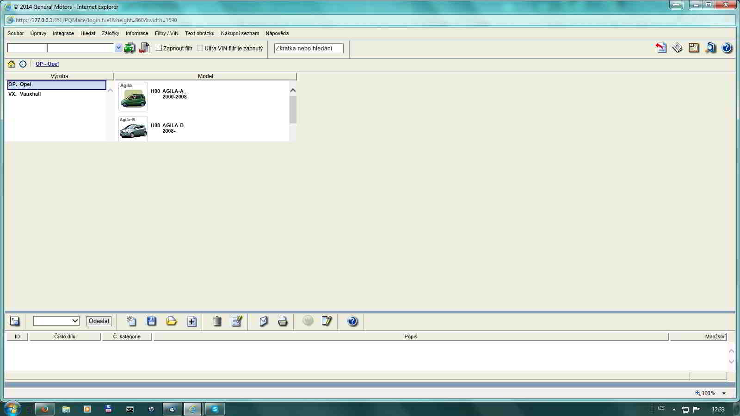
Task: Enable the Zapnout filtr checkbox
Action: 159,48
